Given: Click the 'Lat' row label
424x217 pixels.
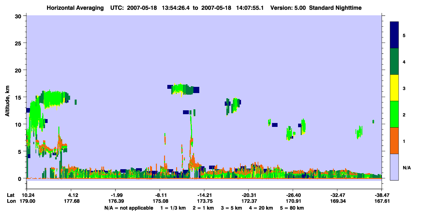Looking at the screenshot, I should tap(11, 195).
